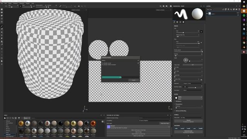Click the Material mode button in Properties

[188, 132]
